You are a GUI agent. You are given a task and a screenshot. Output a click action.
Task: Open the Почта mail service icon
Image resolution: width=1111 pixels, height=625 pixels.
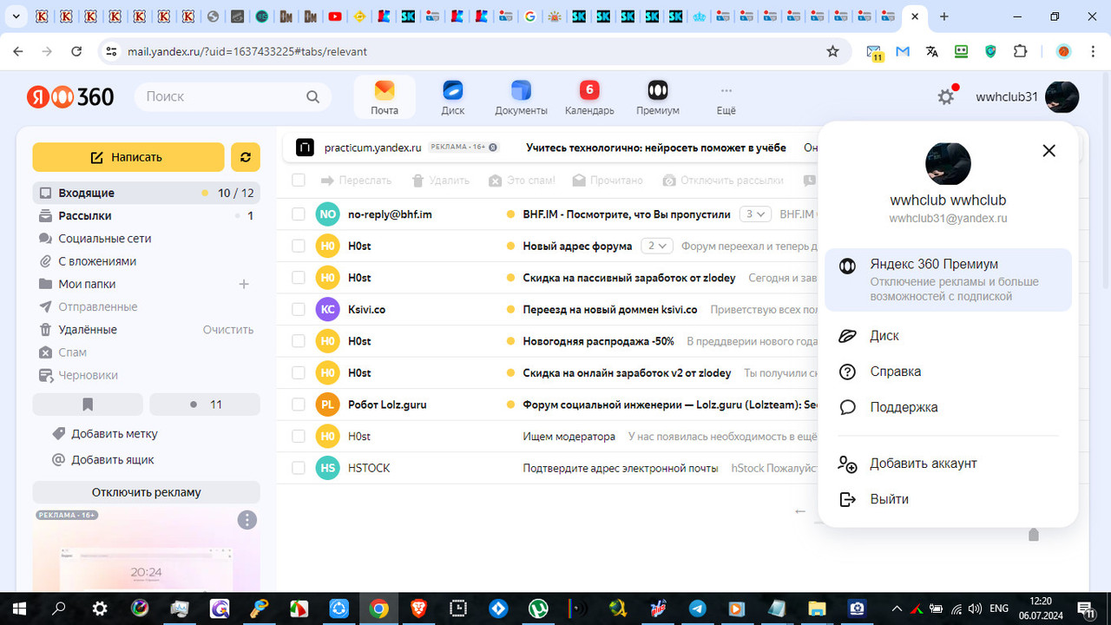(x=385, y=97)
